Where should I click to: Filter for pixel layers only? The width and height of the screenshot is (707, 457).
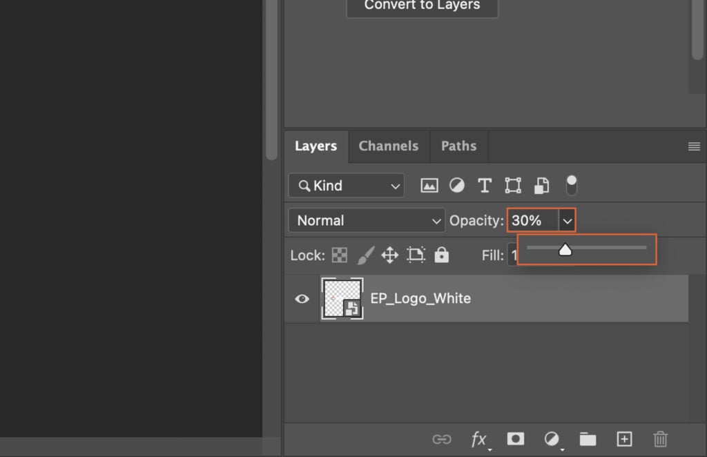428,185
